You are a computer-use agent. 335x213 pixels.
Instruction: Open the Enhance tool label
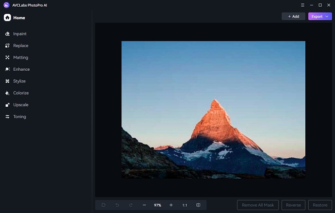21,69
